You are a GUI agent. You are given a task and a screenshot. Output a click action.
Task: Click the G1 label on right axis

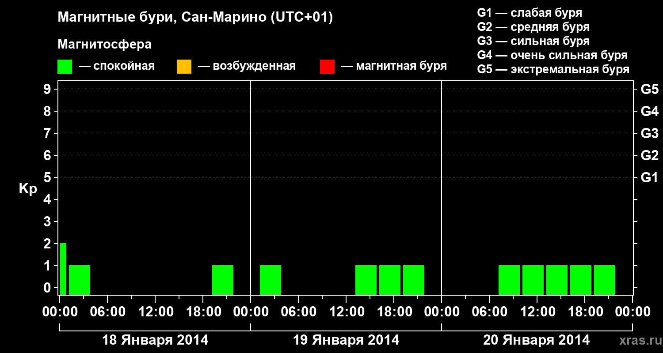click(649, 178)
